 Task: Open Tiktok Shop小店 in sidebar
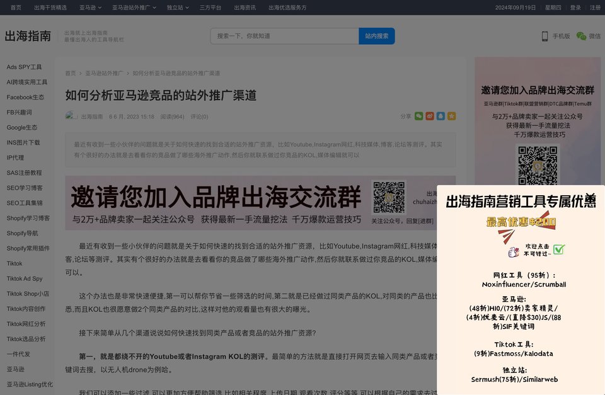28,294
